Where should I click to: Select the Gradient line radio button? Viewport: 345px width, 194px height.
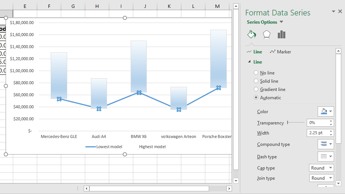(x=256, y=89)
